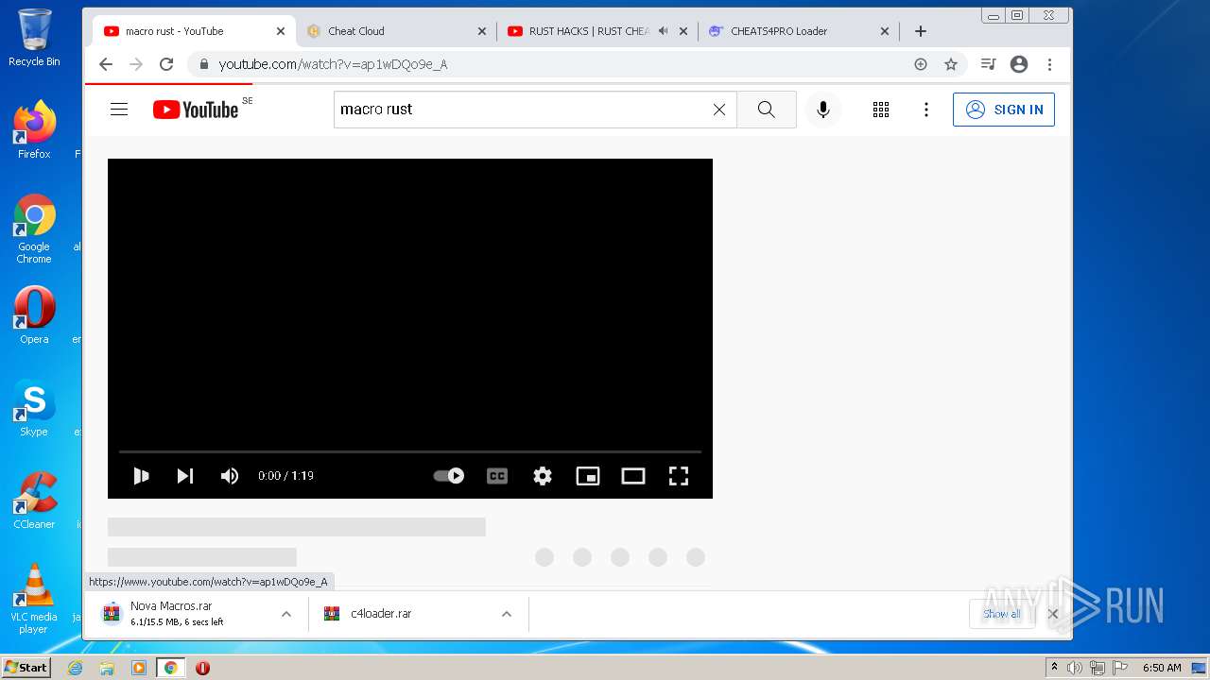1210x680 pixels.
Task: Toggle theater mode
Action: (633, 476)
